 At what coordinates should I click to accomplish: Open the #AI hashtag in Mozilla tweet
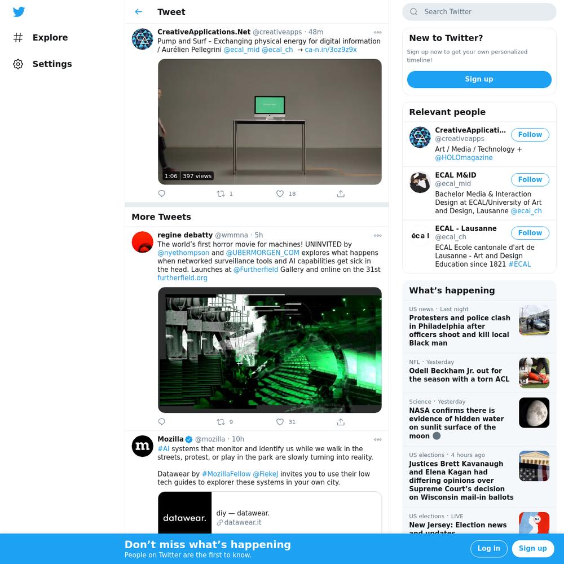point(164,449)
